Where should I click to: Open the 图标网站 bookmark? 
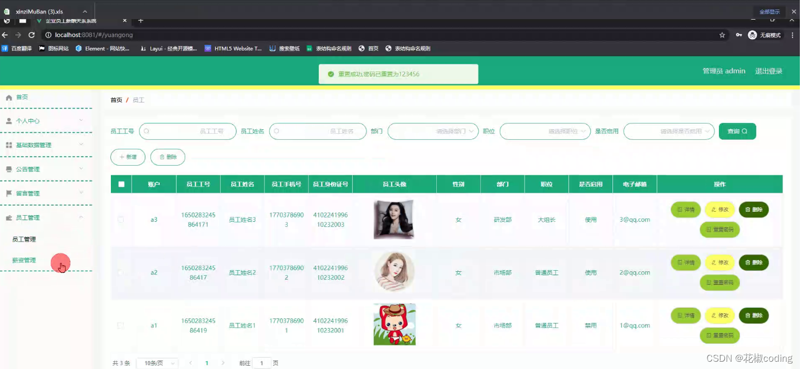tap(53, 49)
